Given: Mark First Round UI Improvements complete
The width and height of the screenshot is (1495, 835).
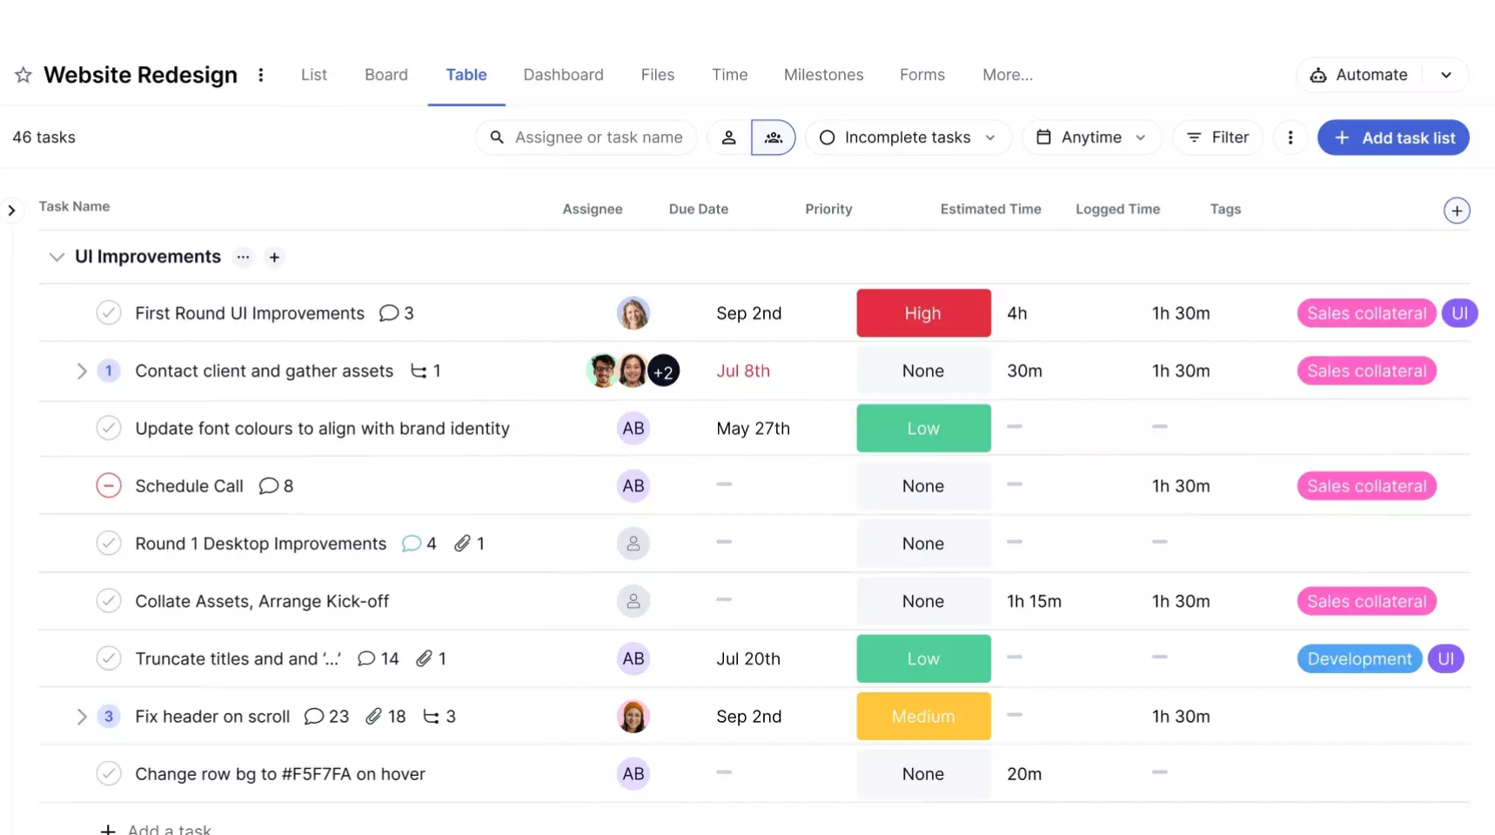Looking at the screenshot, I should (109, 313).
